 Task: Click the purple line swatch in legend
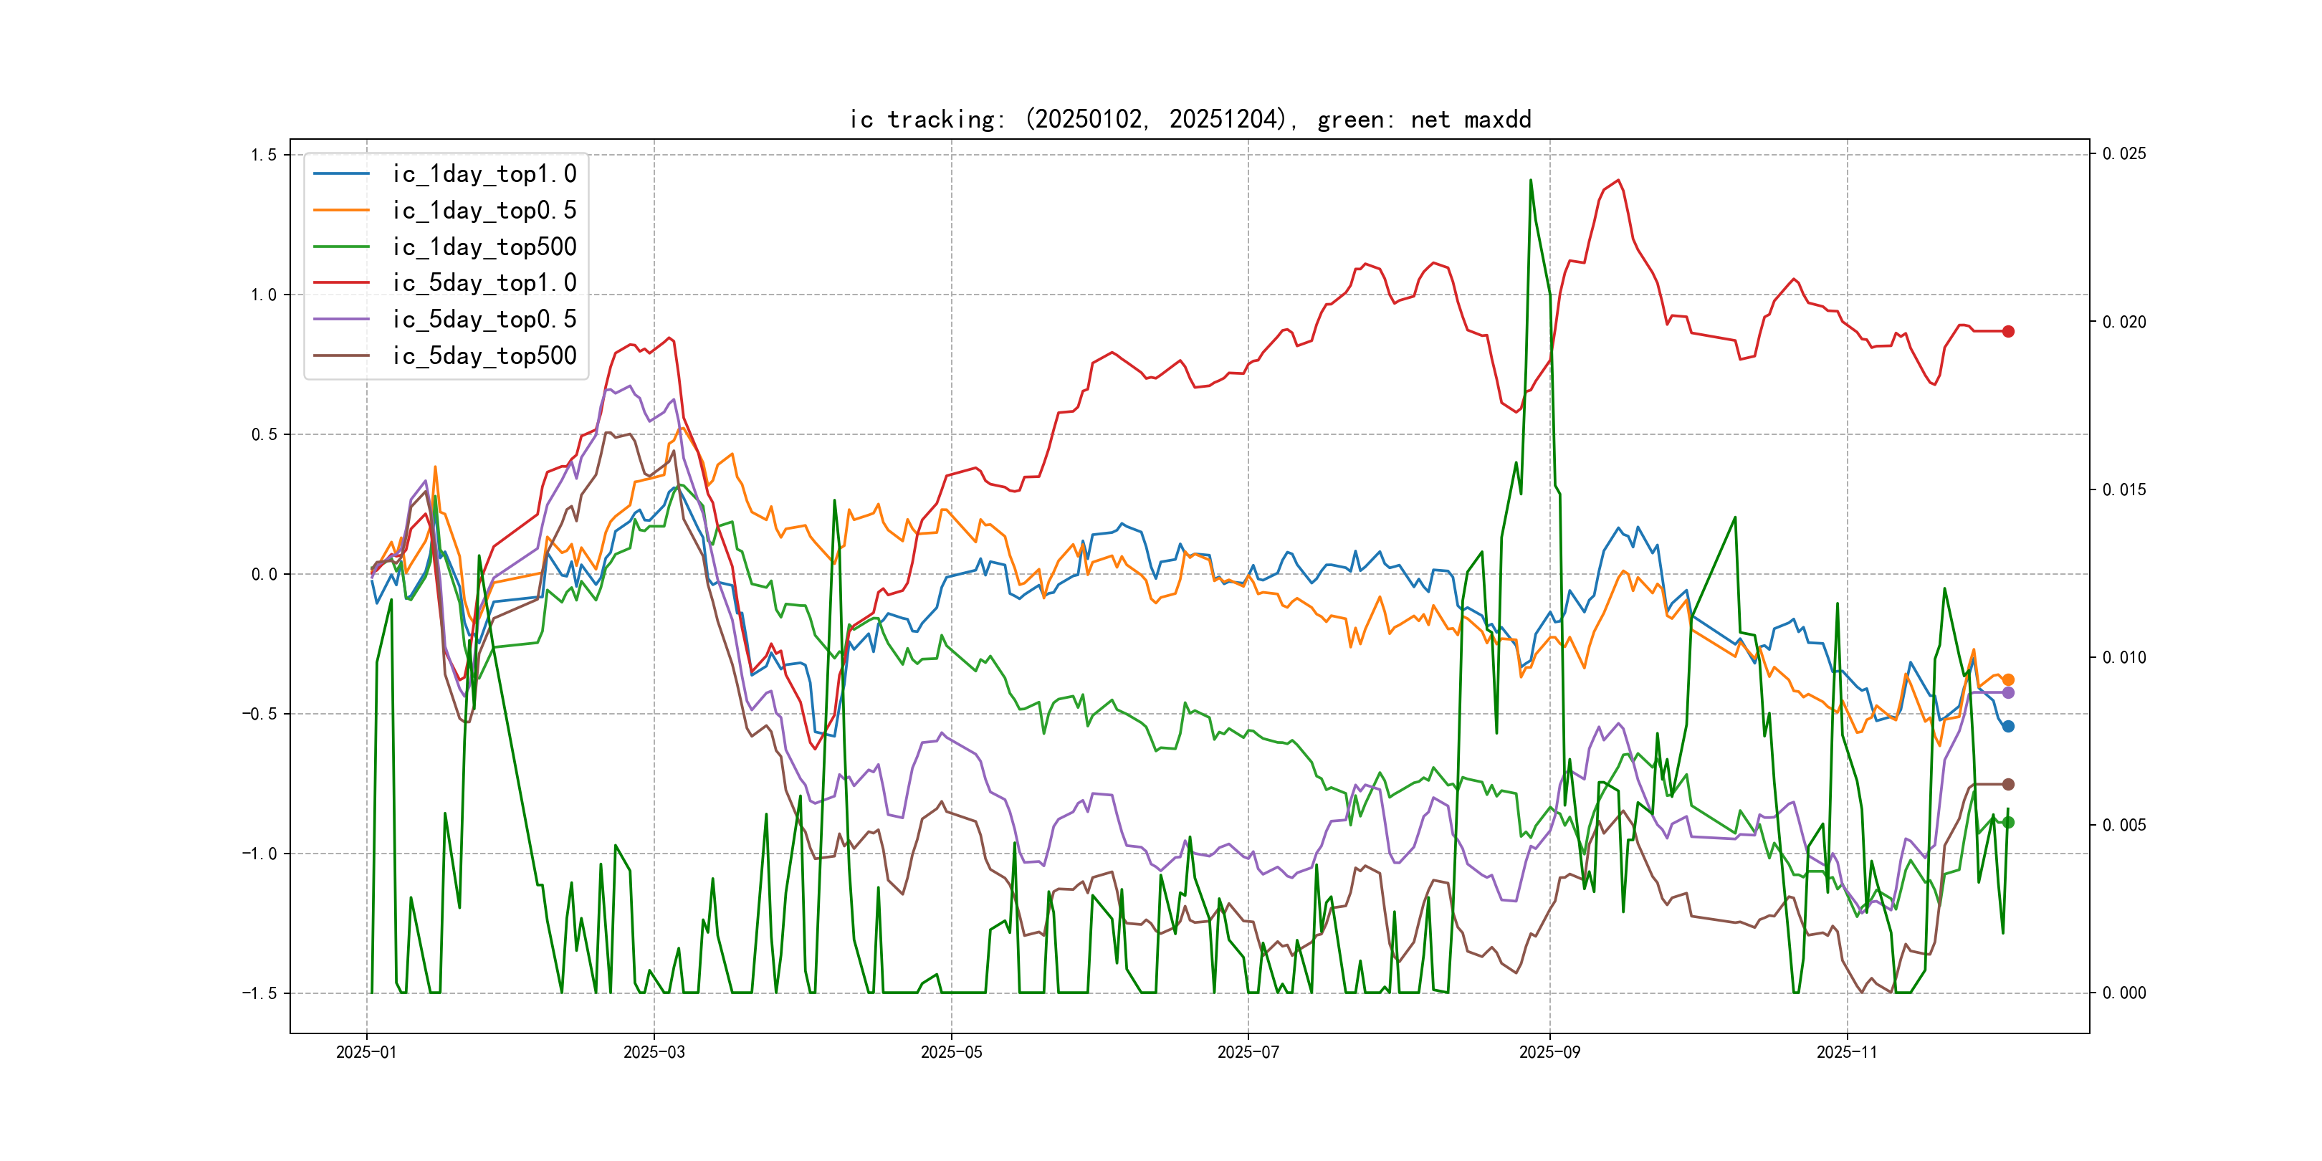point(342,319)
